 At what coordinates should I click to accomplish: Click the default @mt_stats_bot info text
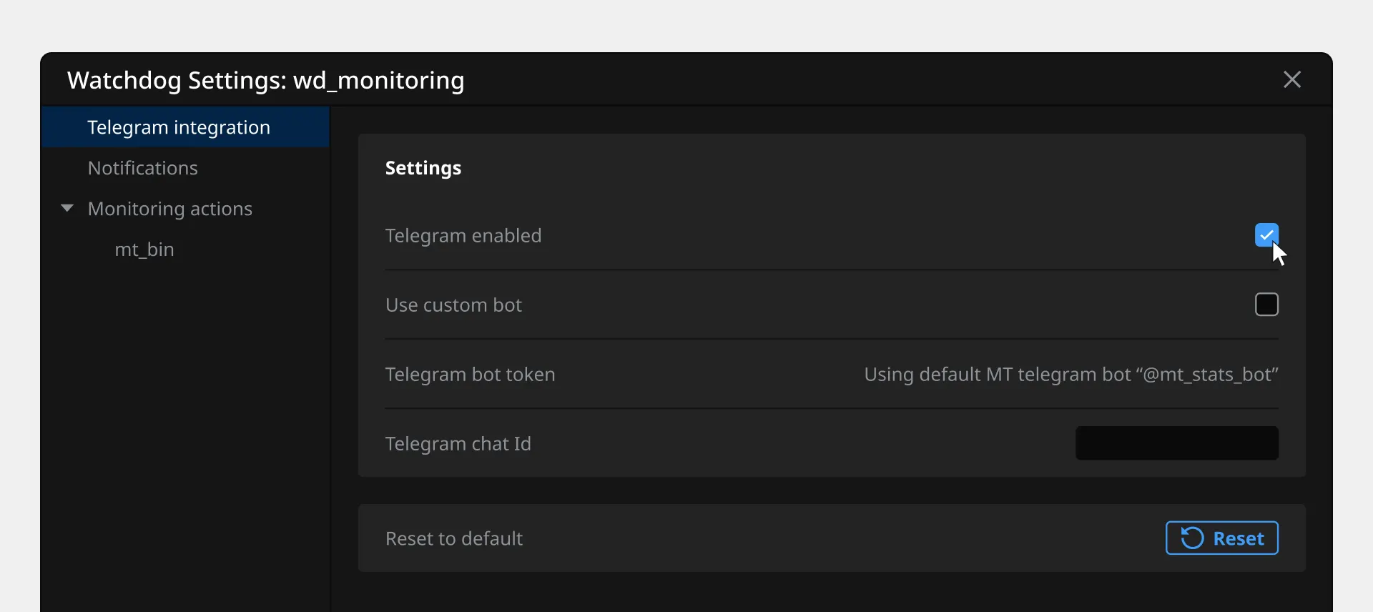[1071, 375]
